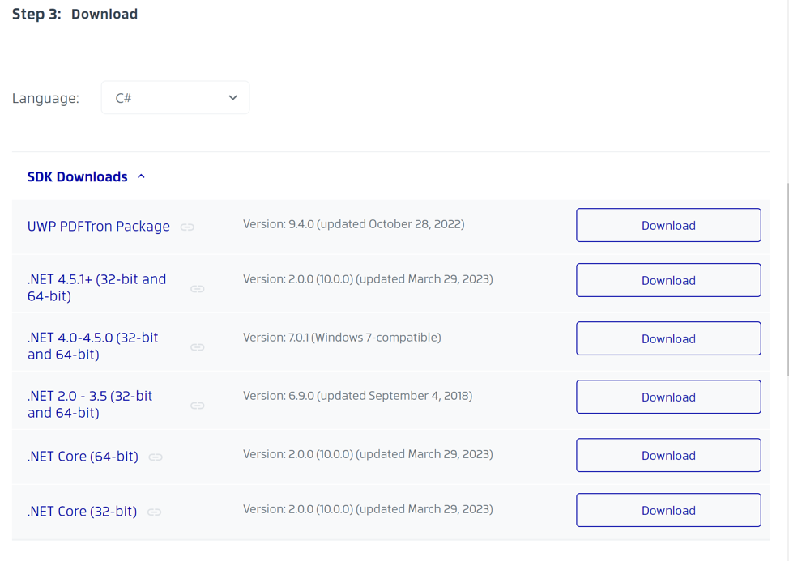Viewport: 789px width, 561px height.
Task: Click the Step 3: Download heading
Action: (75, 14)
